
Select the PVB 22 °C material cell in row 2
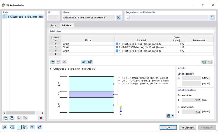[141, 47]
